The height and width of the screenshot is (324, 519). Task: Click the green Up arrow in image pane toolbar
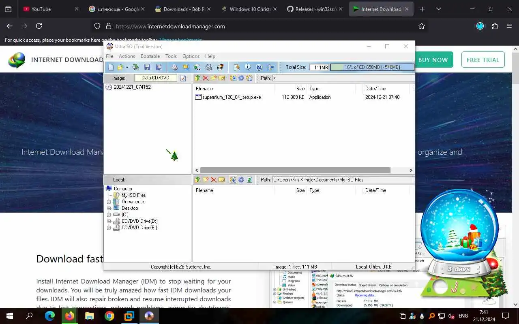197,78
